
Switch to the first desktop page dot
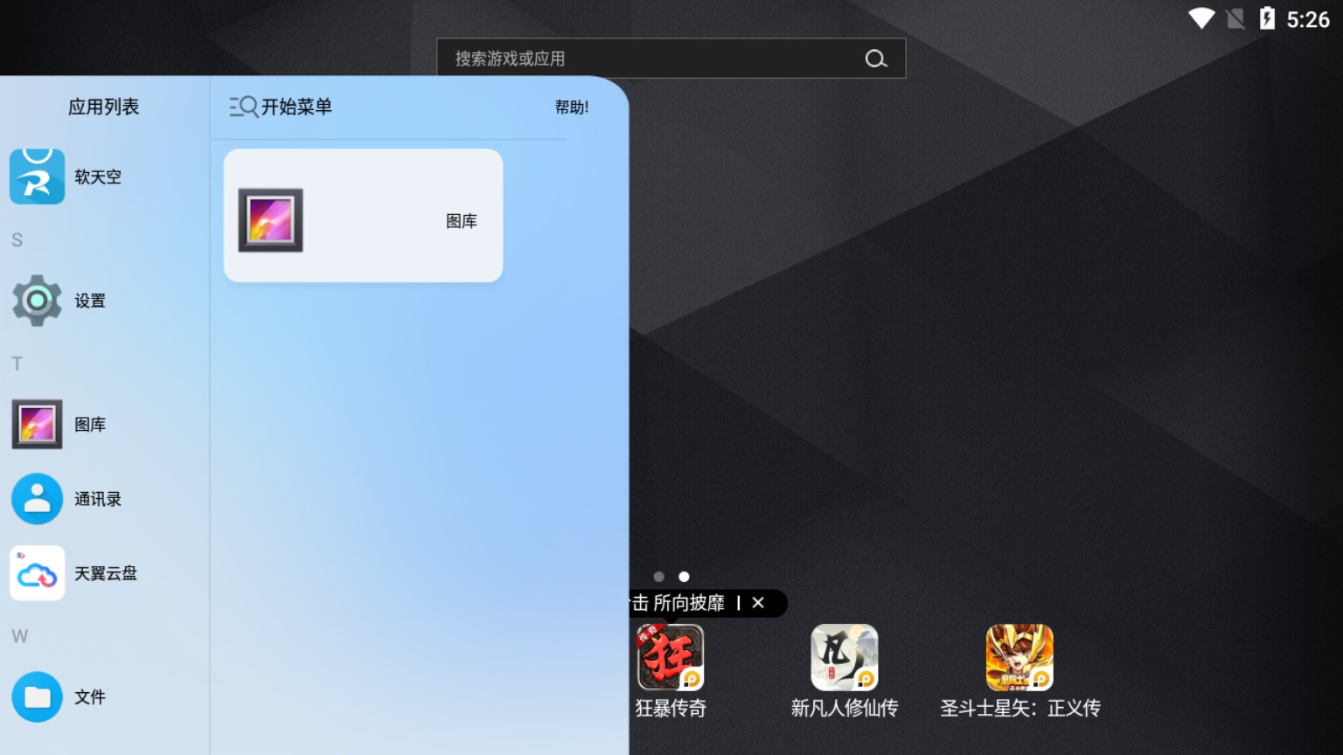click(658, 577)
